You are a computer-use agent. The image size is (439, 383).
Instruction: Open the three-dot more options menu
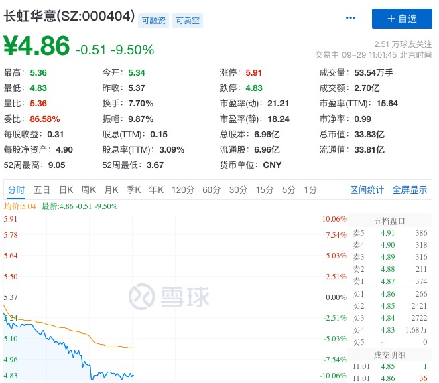tap(351, 18)
